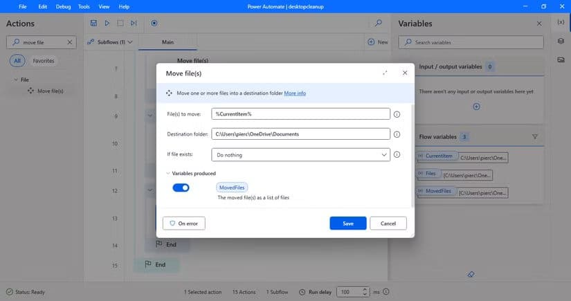Screen dimensions: 571x301
Task: Show Run delay info icon
Action: click(x=386, y=291)
